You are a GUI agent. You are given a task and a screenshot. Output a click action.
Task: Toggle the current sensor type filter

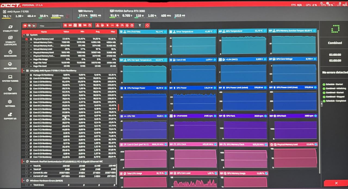tap(112, 25)
